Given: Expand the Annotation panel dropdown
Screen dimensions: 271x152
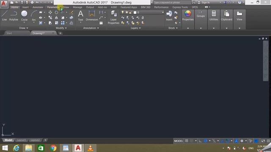Looking at the screenshot, I should 91,28.
